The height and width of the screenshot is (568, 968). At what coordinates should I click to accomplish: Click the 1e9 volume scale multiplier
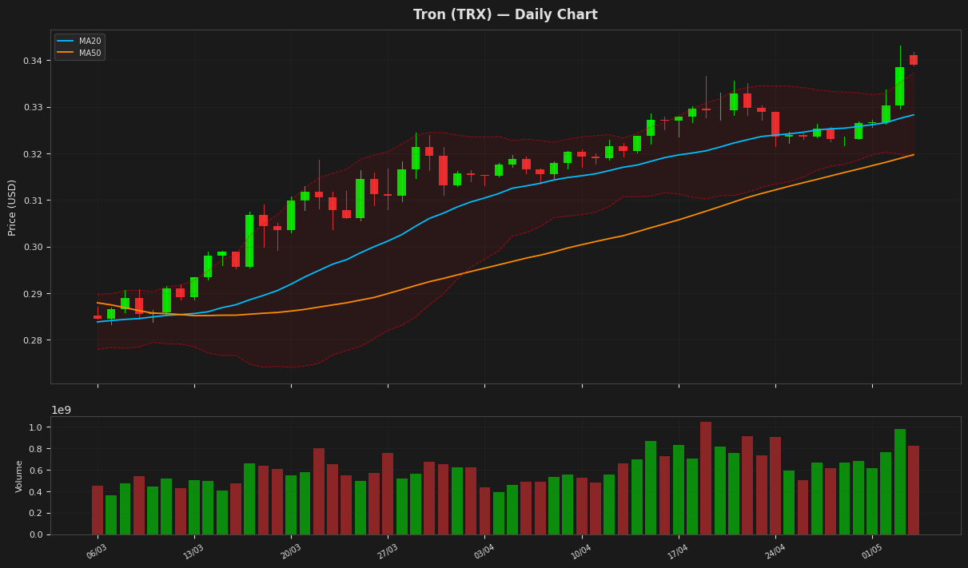coord(62,411)
